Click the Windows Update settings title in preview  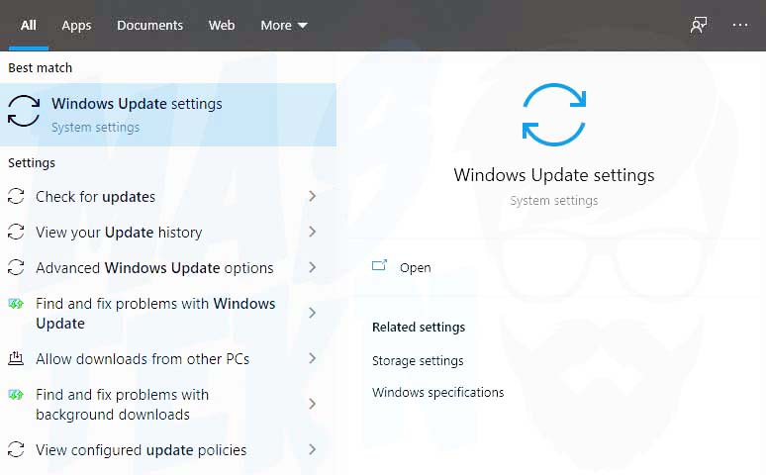(554, 175)
